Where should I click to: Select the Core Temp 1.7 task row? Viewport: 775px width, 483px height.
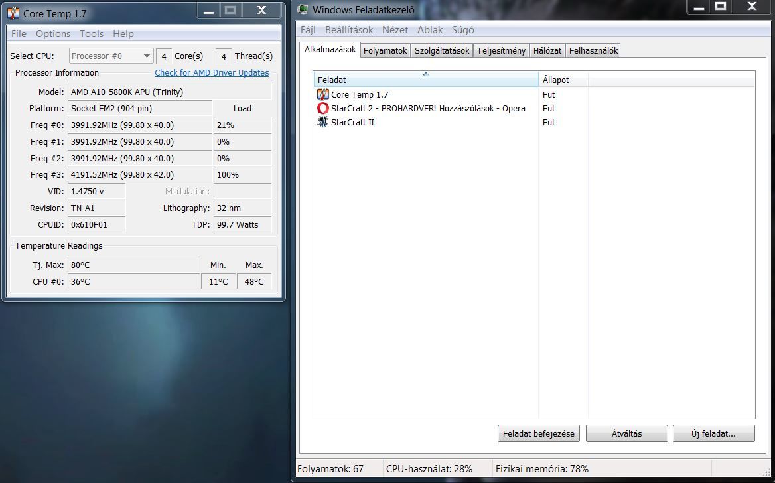pos(533,94)
